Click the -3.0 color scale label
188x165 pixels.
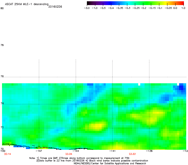87,8
